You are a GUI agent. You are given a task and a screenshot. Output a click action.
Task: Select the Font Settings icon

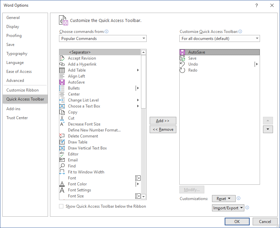[62, 190]
